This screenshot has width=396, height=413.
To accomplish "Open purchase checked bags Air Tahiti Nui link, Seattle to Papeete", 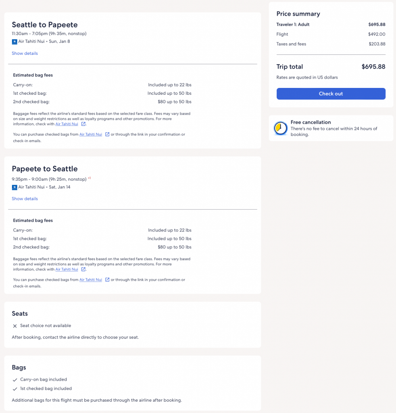I will point(91,134).
